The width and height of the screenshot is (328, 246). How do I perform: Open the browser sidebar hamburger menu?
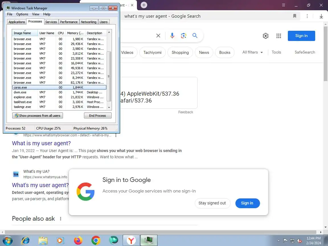(284, 5)
